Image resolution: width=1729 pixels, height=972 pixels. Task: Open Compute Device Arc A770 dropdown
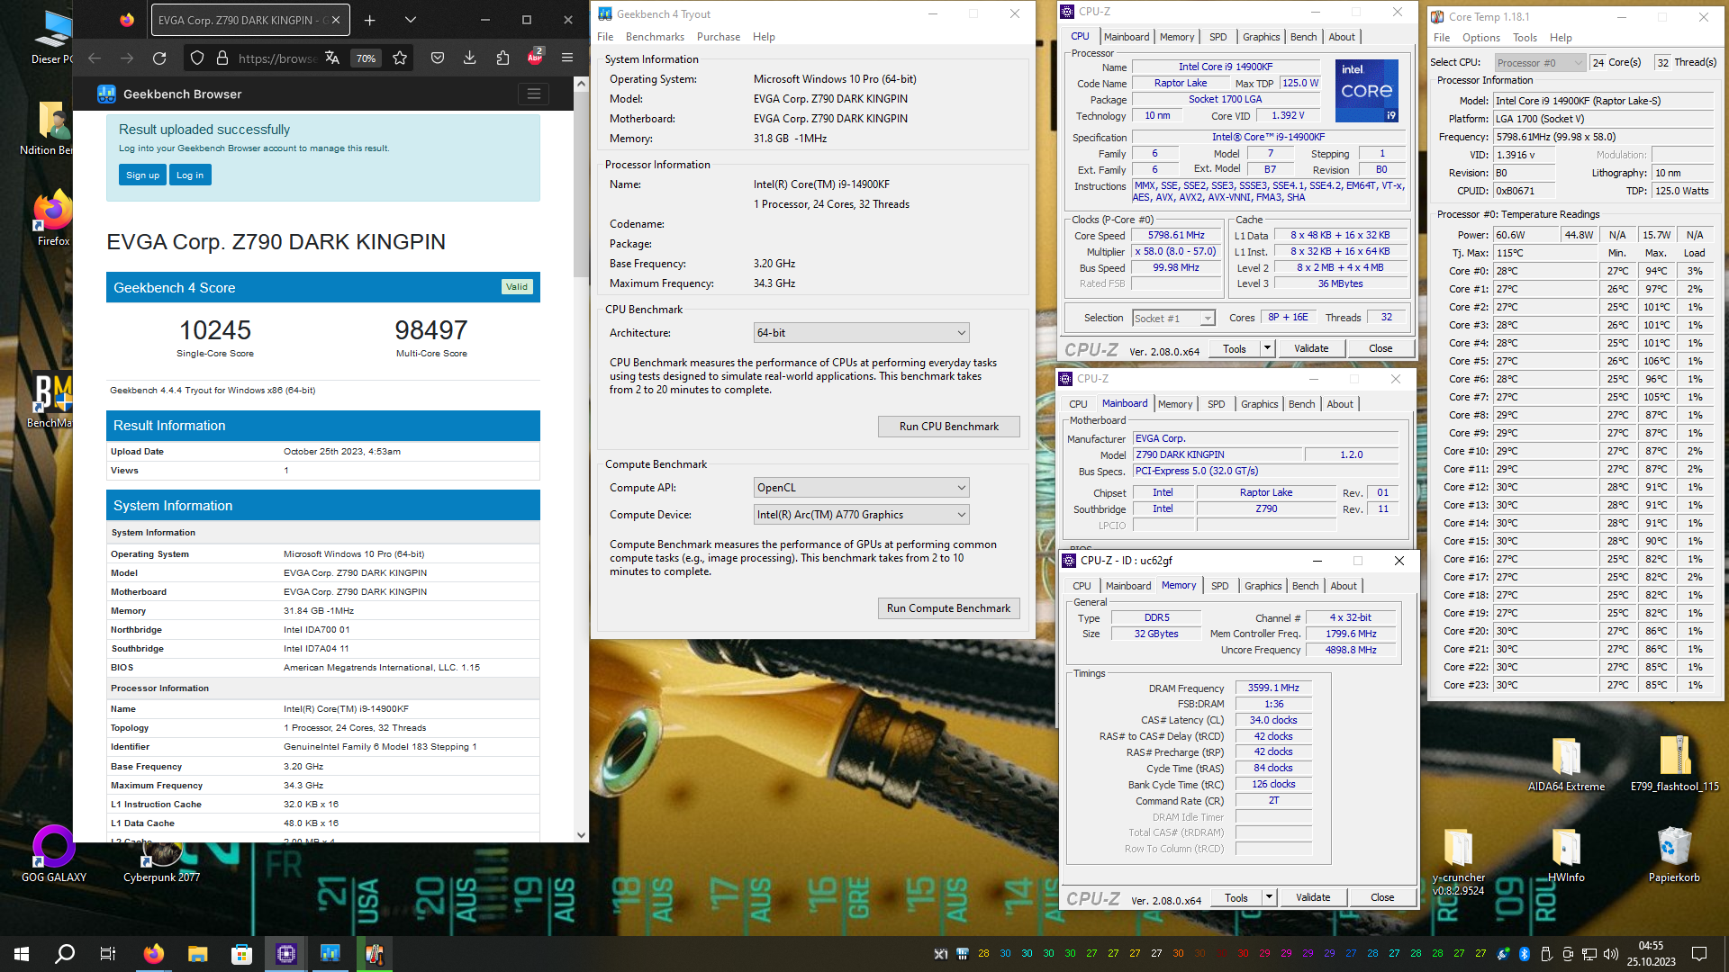pos(861,515)
